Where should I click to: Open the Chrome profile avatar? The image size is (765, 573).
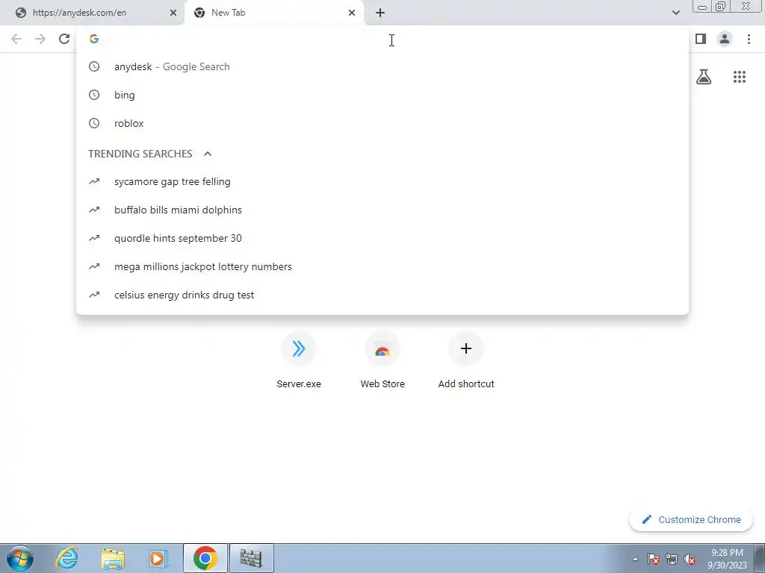point(725,39)
